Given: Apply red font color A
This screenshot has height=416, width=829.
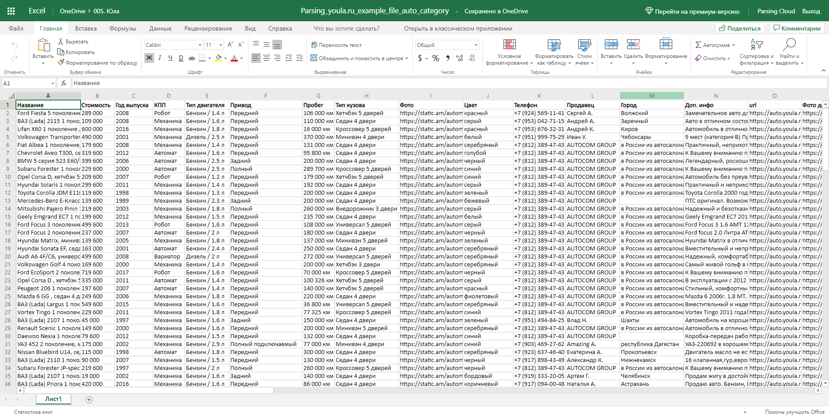Looking at the screenshot, I should [x=235, y=58].
